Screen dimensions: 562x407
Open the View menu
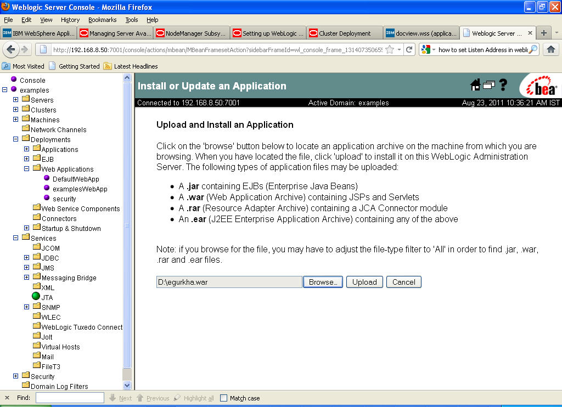[x=46, y=20]
